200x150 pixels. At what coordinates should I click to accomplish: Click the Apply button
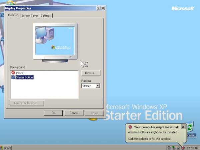point(94,113)
